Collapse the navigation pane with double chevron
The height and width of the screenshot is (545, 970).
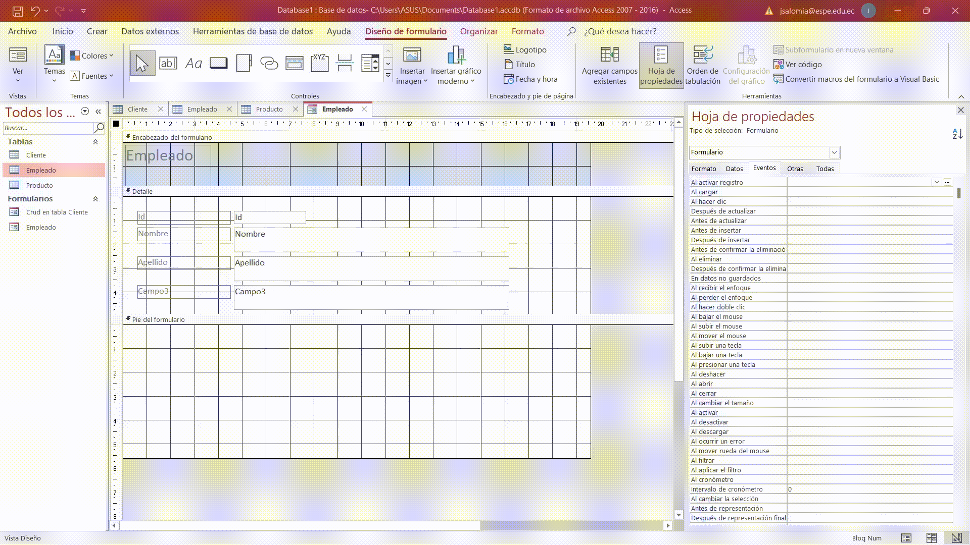(x=99, y=112)
